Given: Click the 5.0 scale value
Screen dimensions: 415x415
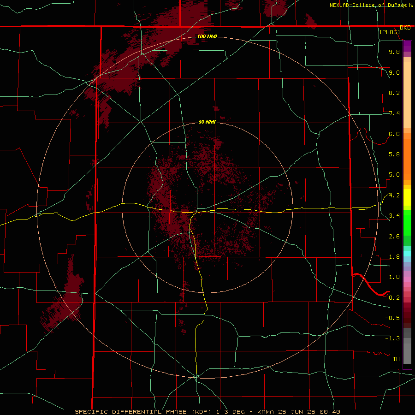Looking at the screenshot, I should (x=394, y=175).
